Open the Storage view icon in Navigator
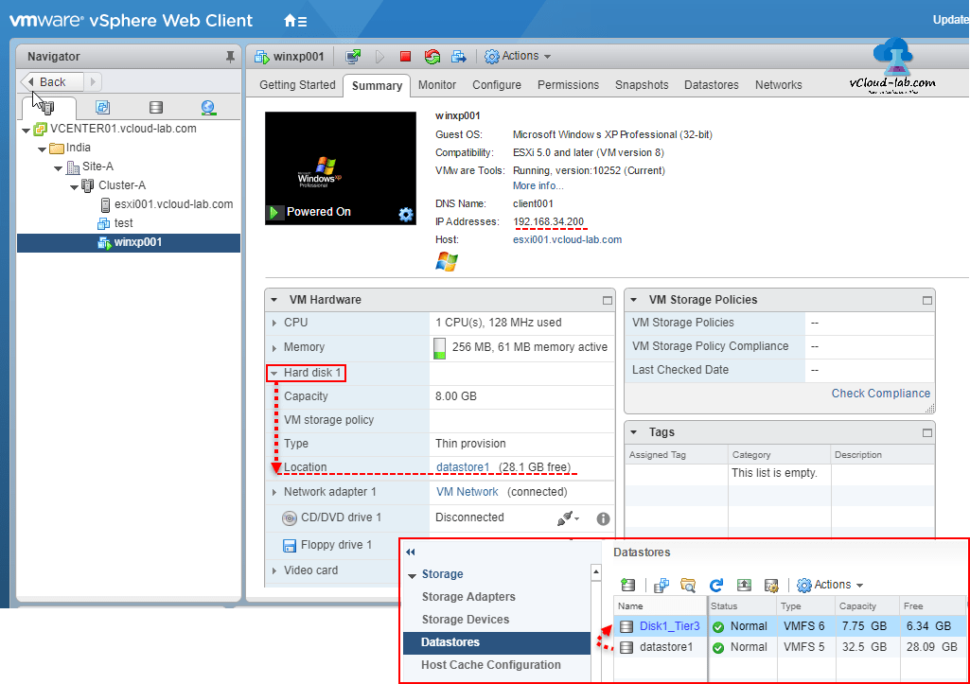The image size is (970, 684). [155, 107]
